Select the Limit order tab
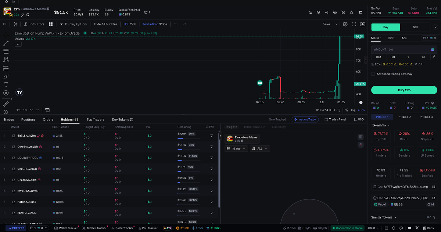Screen dimensions: 441x232 click(x=391, y=38)
